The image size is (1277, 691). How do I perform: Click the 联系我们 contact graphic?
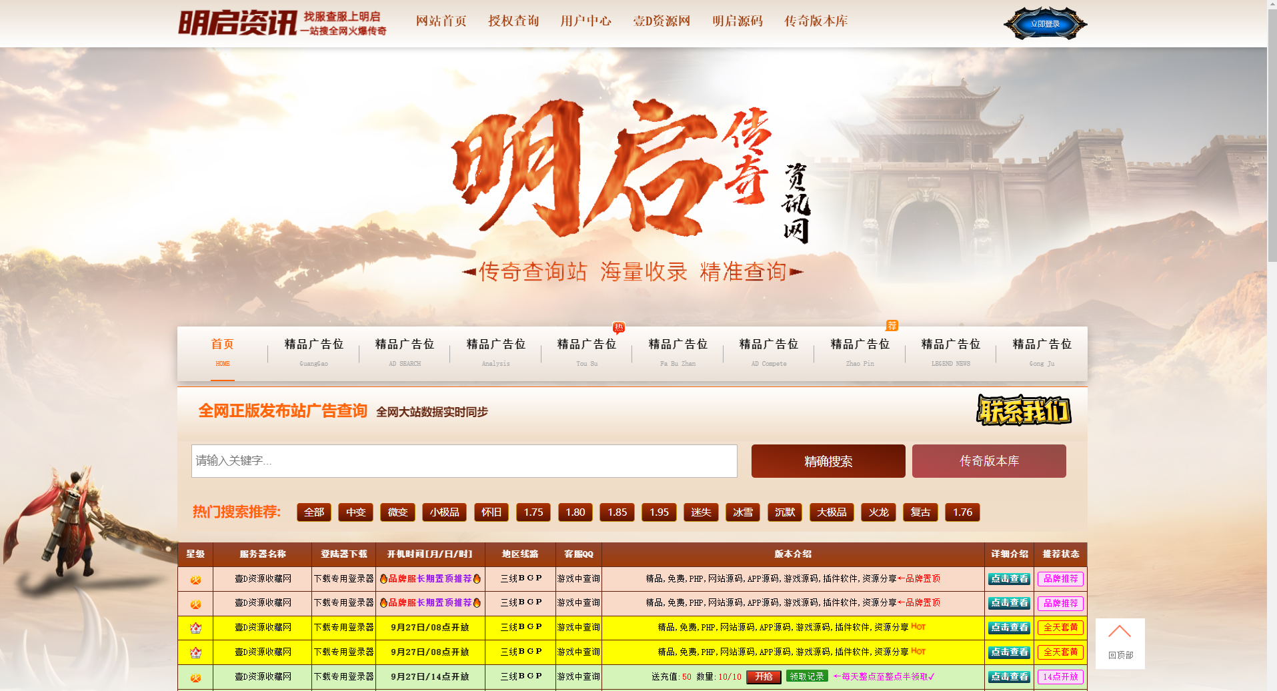click(1024, 410)
